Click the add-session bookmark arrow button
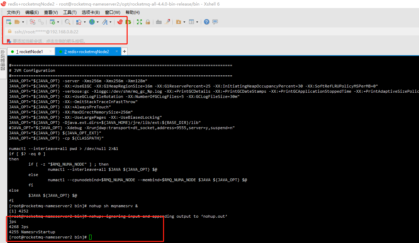Viewport: 419px width, 243px height. [9, 41]
